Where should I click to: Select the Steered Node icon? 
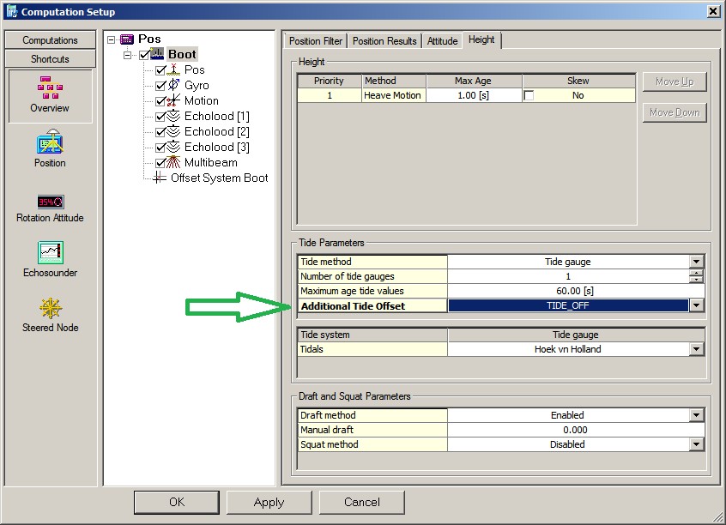[50, 308]
